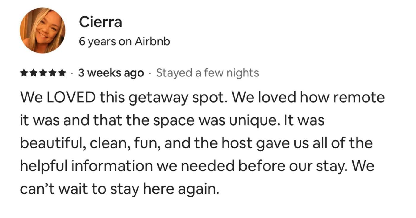Click the "3 weeks ago" review date
Image resolution: width=416 pixels, height=218 pixels.
pos(111,73)
